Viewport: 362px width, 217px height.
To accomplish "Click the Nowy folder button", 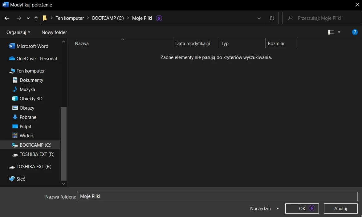I will 54,32.
